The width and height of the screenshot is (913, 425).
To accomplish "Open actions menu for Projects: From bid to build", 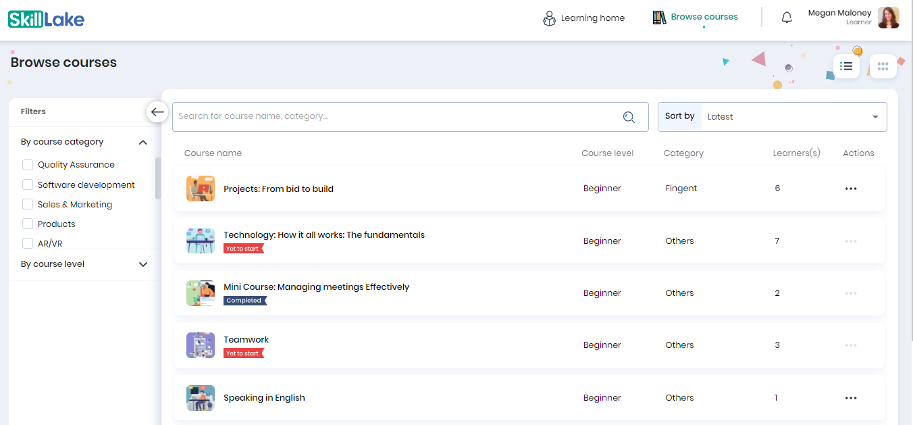I will point(851,189).
